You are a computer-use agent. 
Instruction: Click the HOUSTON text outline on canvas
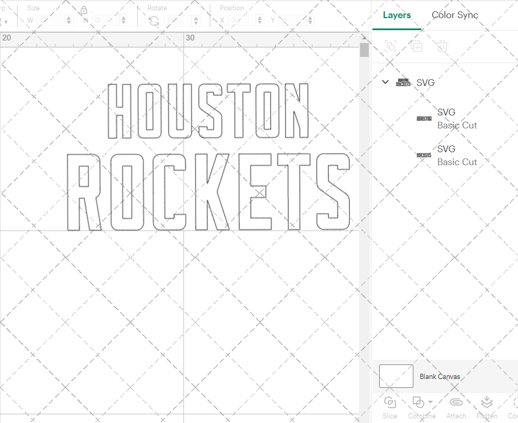coord(208,111)
